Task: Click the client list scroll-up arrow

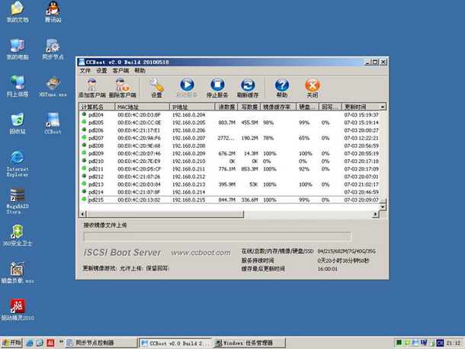Action: tap(383, 107)
